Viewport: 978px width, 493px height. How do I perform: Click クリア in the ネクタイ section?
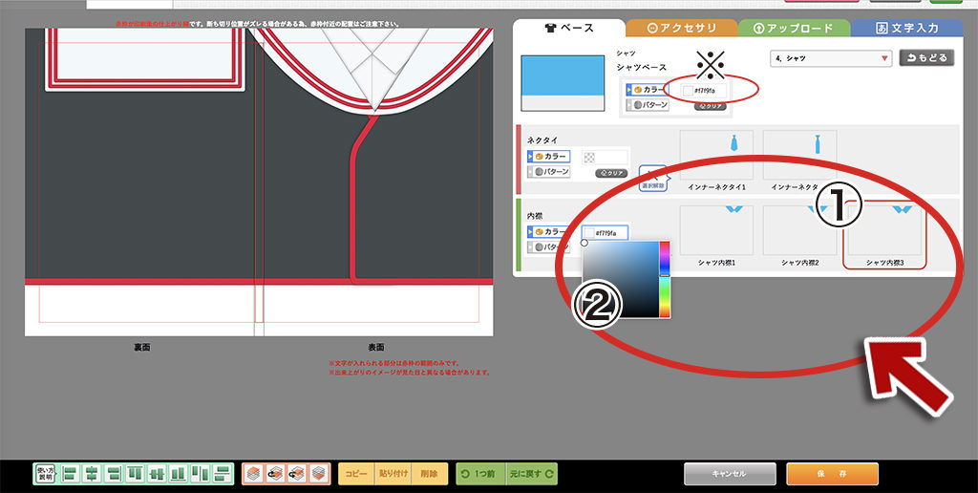[611, 173]
